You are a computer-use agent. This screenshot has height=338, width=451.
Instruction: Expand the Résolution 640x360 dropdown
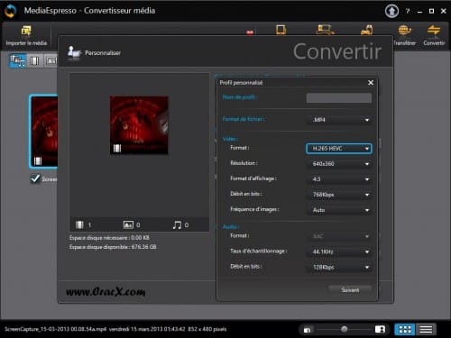(339, 164)
